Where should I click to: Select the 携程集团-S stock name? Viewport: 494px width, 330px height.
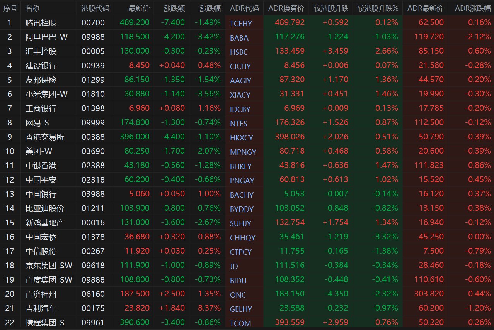pyautogui.click(x=46, y=323)
